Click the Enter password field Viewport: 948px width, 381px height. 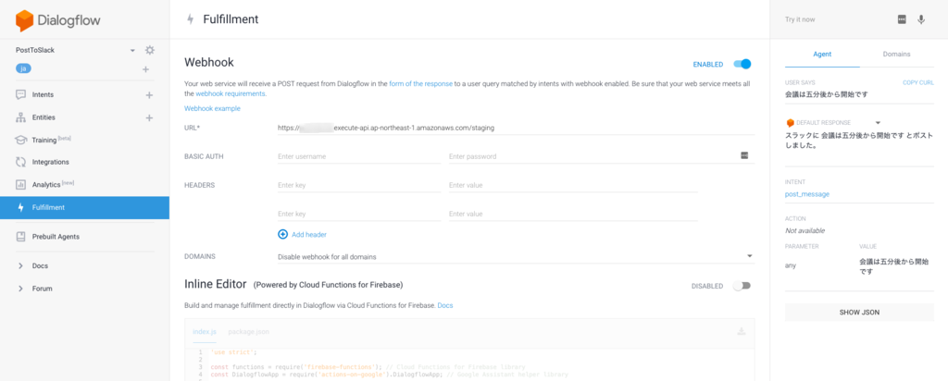pyautogui.click(x=602, y=156)
